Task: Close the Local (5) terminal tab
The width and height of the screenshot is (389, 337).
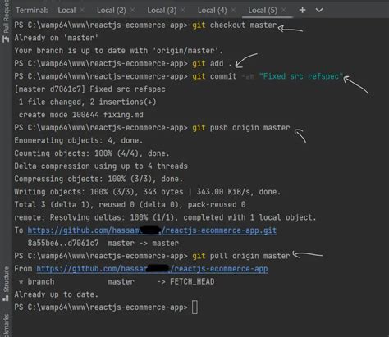Action: pyautogui.click(x=284, y=10)
